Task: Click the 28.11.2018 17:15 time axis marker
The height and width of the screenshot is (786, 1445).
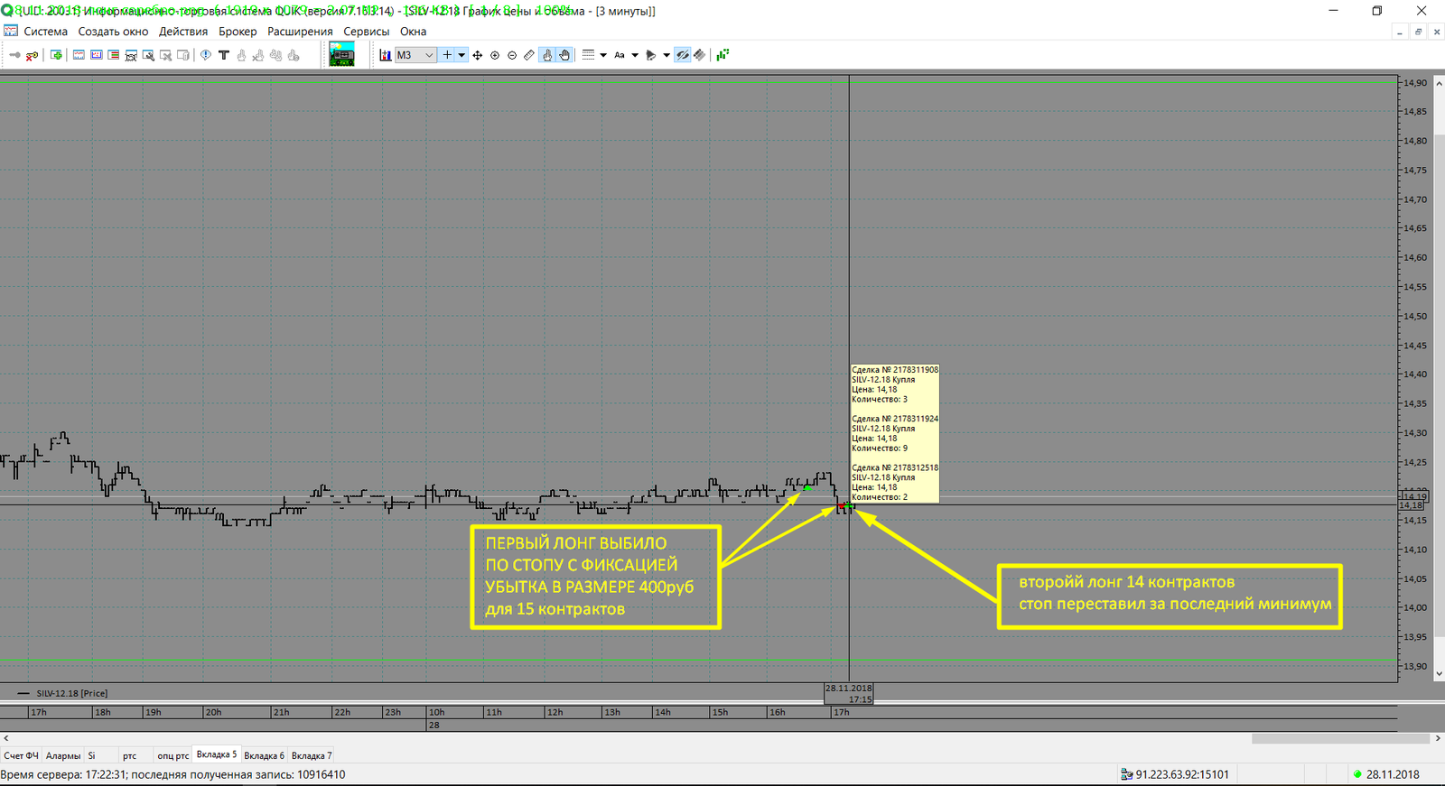Action: point(849,693)
